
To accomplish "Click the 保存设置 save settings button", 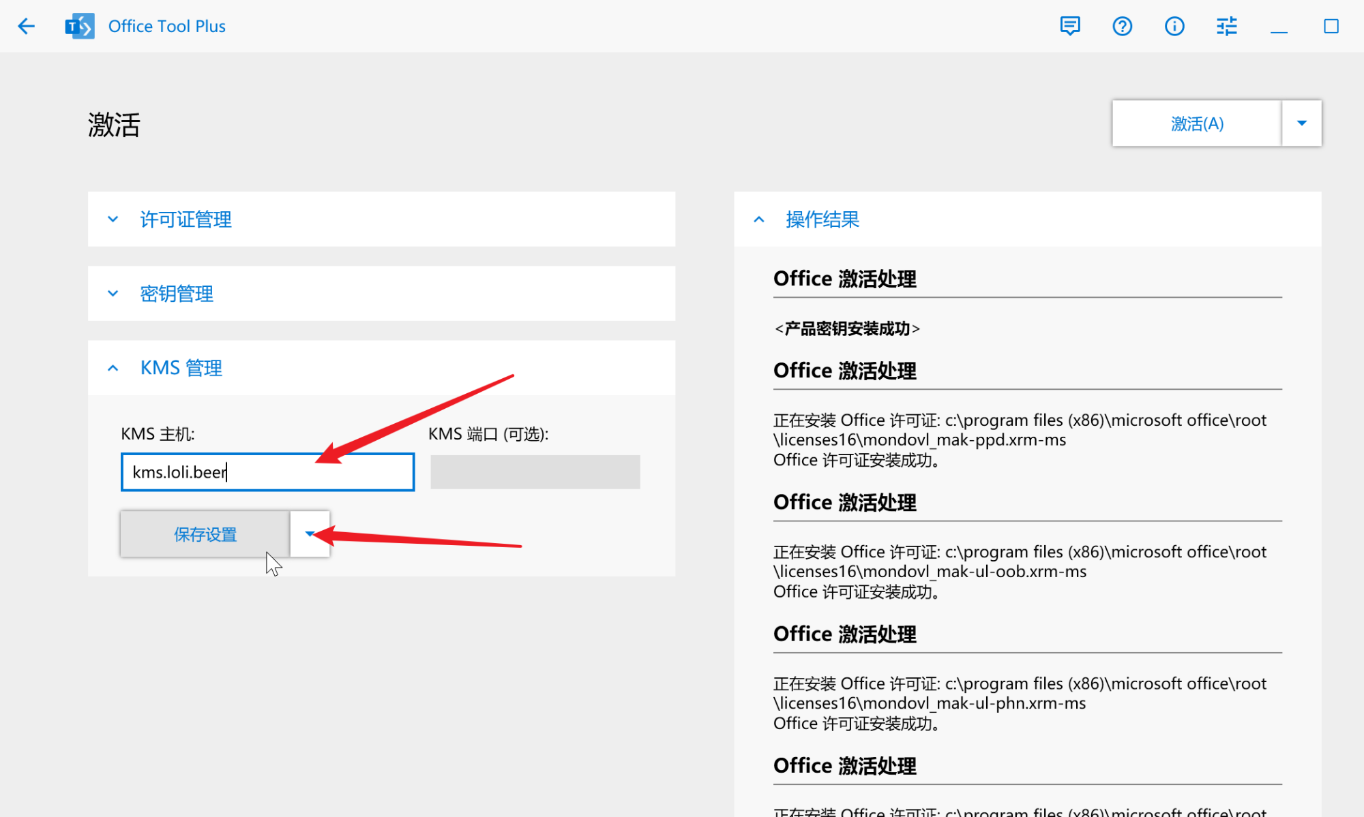I will 205,534.
